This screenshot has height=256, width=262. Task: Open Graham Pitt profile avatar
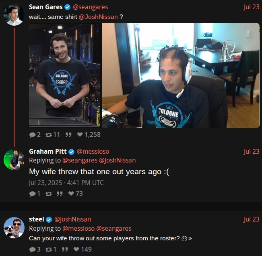tap(14, 159)
